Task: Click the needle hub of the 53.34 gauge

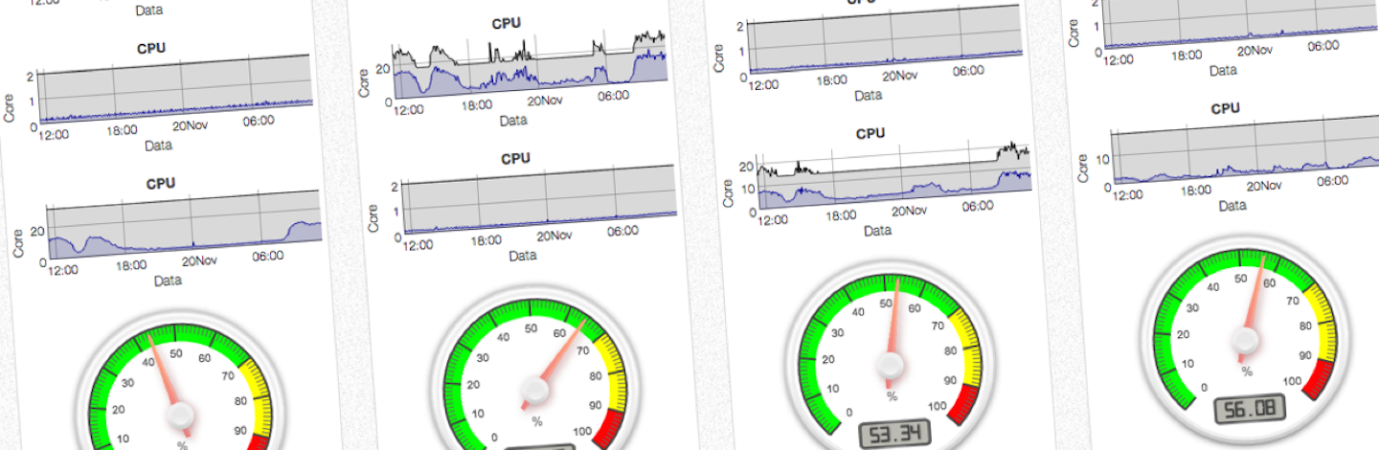Action: pyautogui.click(x=893, y=366)
